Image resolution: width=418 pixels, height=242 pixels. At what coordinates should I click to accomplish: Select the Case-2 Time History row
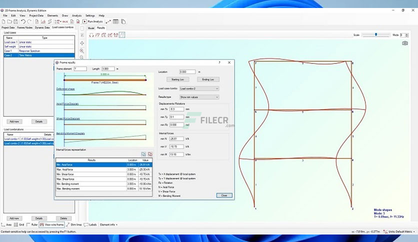coord(39,55)
